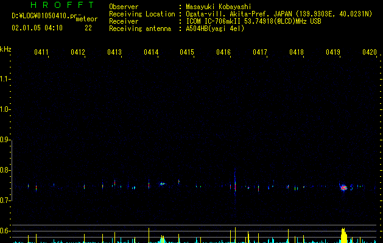Image resolution: width=383 pixels, height=243 pixels.
Task: Click the 0.8 frequency axis label
Action: pos(5,170)
